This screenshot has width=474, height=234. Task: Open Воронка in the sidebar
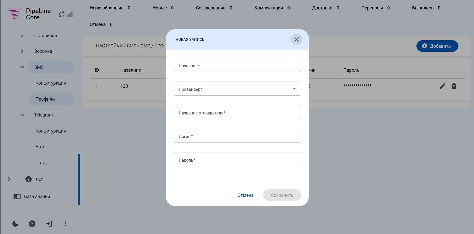[43, 51]
